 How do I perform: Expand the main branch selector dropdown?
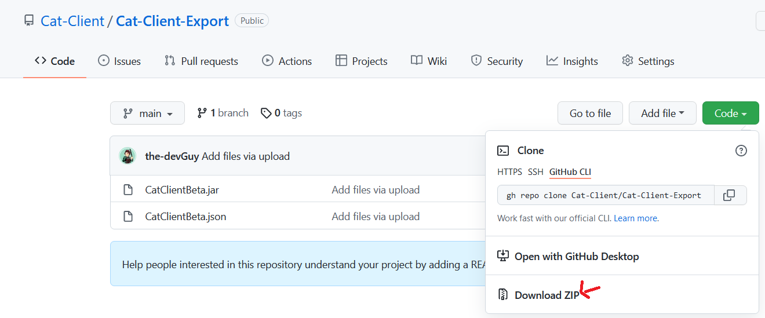coord(147,114)
